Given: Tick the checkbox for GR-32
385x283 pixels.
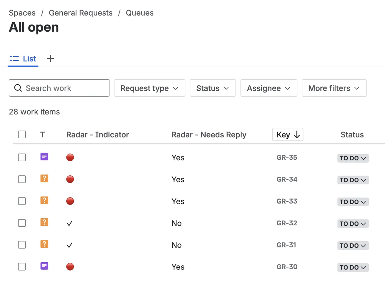Looking at the screenshot, I should tap(22, 223).
